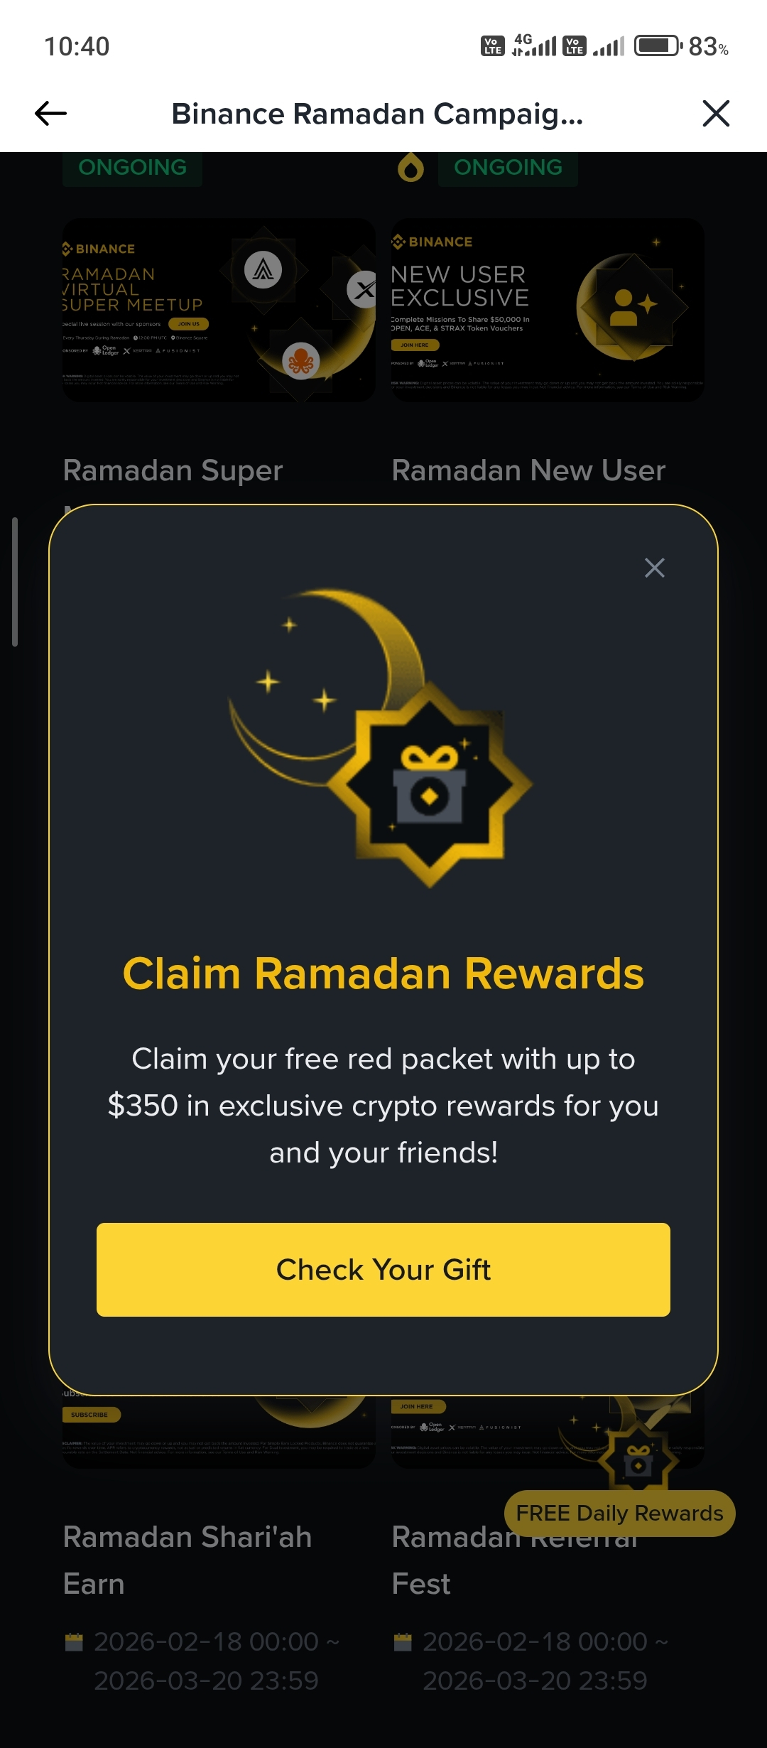Open the FREE Daily Rewards badge
This screenshot has width=767, height=1748.
619,1514
